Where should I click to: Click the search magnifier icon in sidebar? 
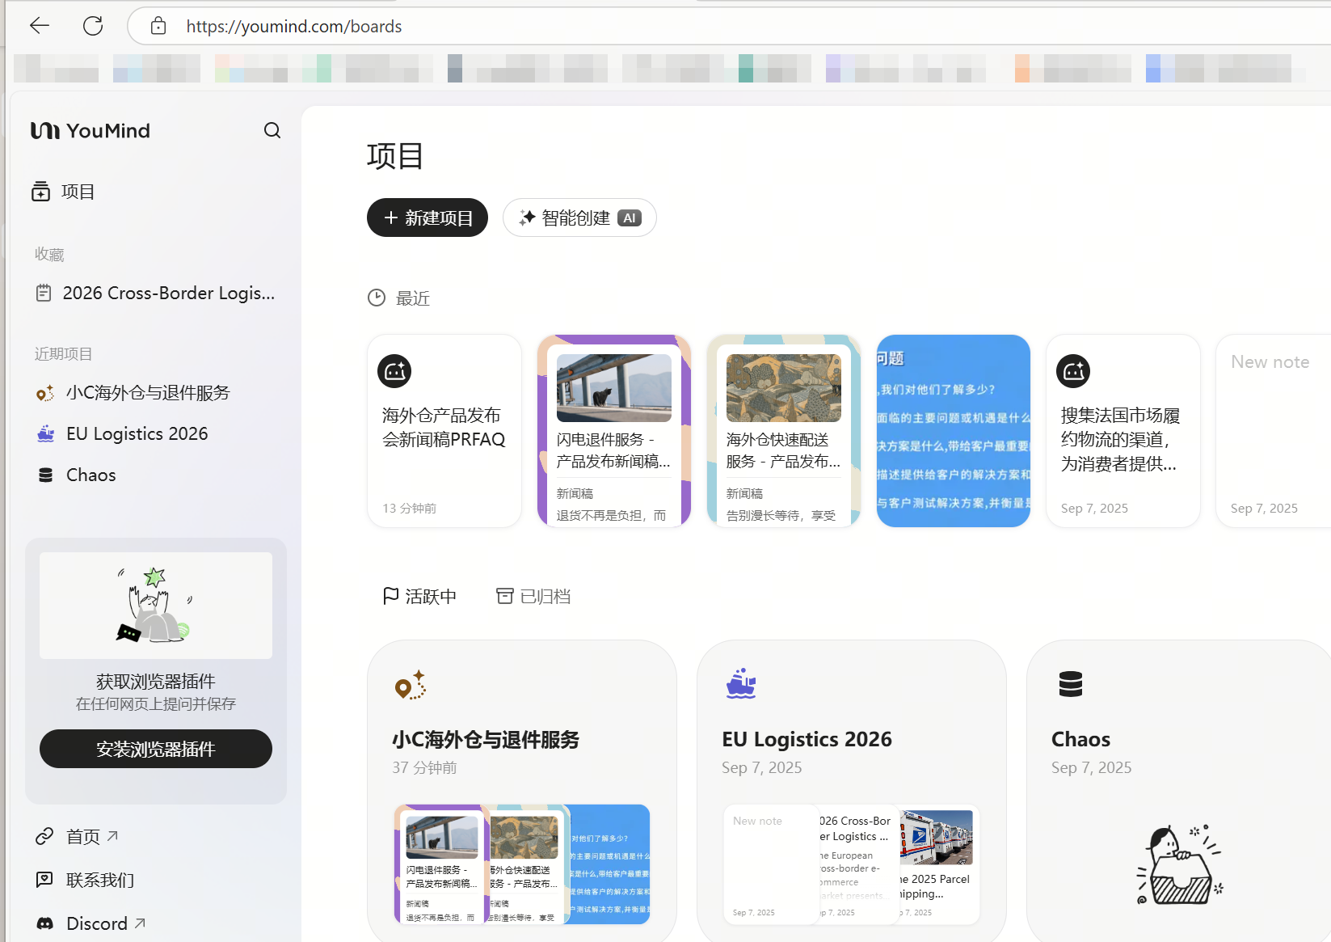272,130
